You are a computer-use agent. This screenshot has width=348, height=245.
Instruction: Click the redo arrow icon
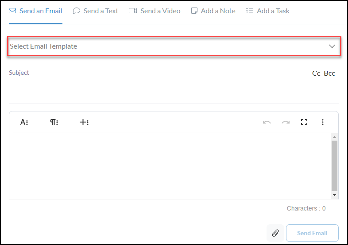click(286, 122)
